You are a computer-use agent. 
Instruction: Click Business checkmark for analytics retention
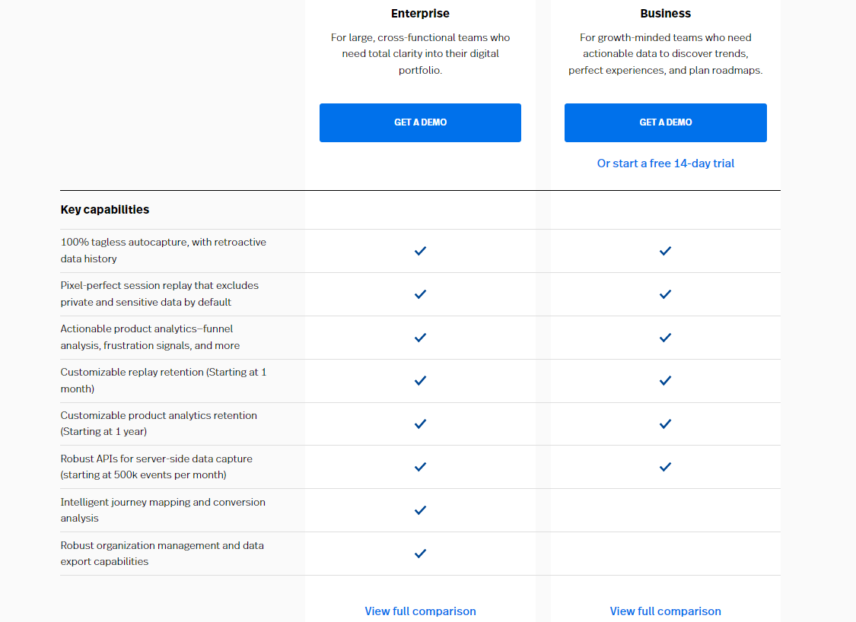665,424
